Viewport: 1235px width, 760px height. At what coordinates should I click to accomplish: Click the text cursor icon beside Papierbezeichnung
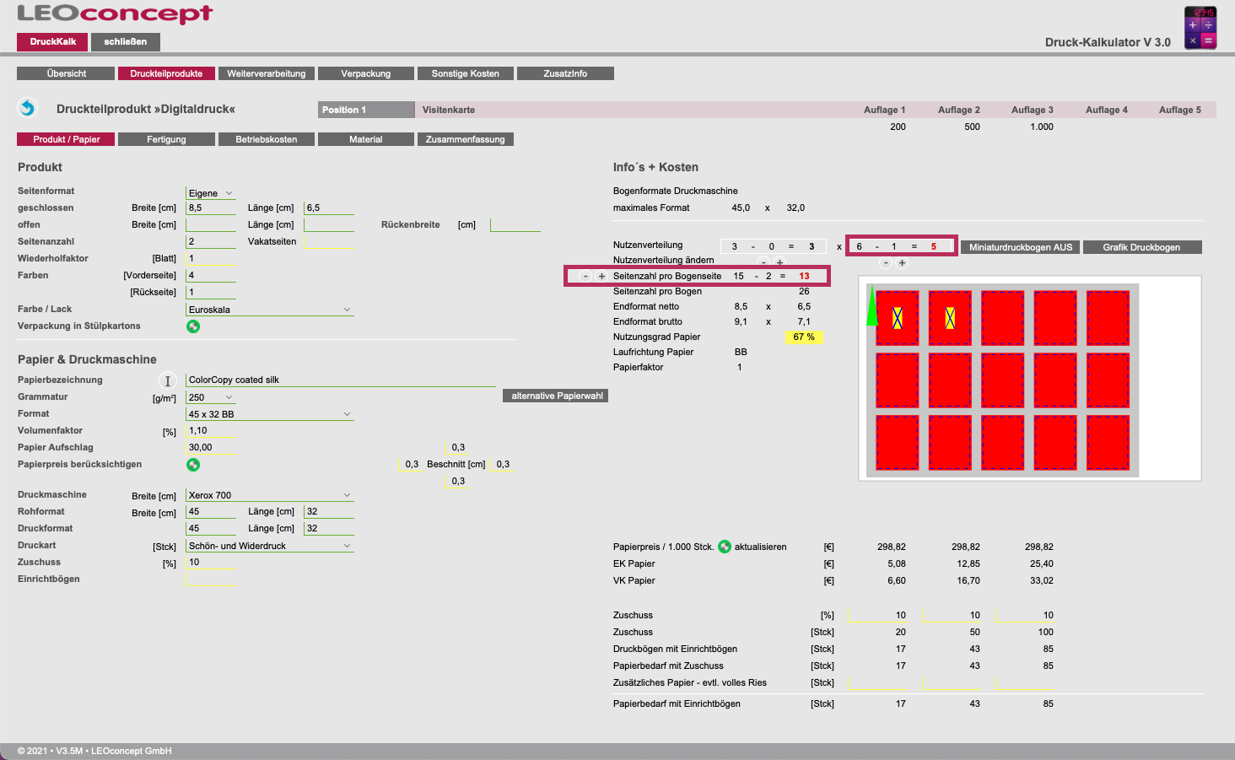(167, 380)
